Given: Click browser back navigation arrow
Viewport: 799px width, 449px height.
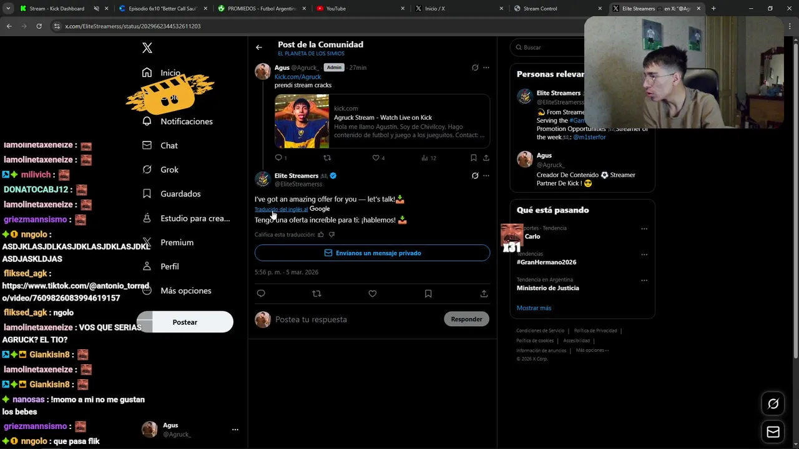Looking at the screenshot, I should tap(9, 26).
